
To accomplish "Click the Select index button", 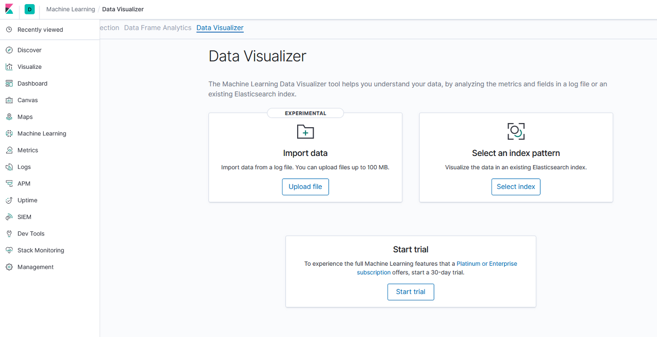I will pyautogui.click(x=516, y=187).
